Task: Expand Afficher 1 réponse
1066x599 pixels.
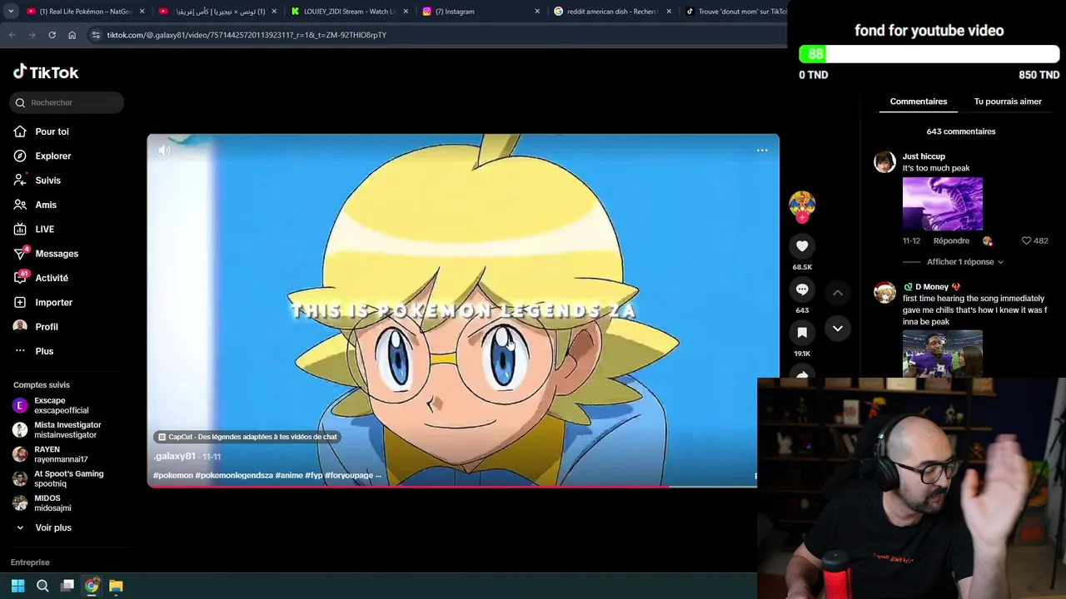Action: point(964,262)
